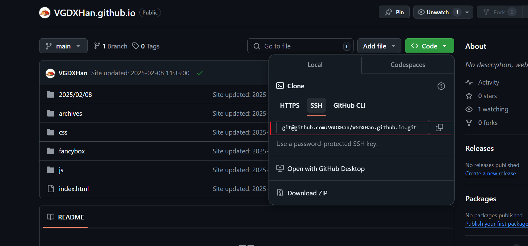Open the js folder
528x246 pixels.
pyautogui.click(x=61, y=170)
